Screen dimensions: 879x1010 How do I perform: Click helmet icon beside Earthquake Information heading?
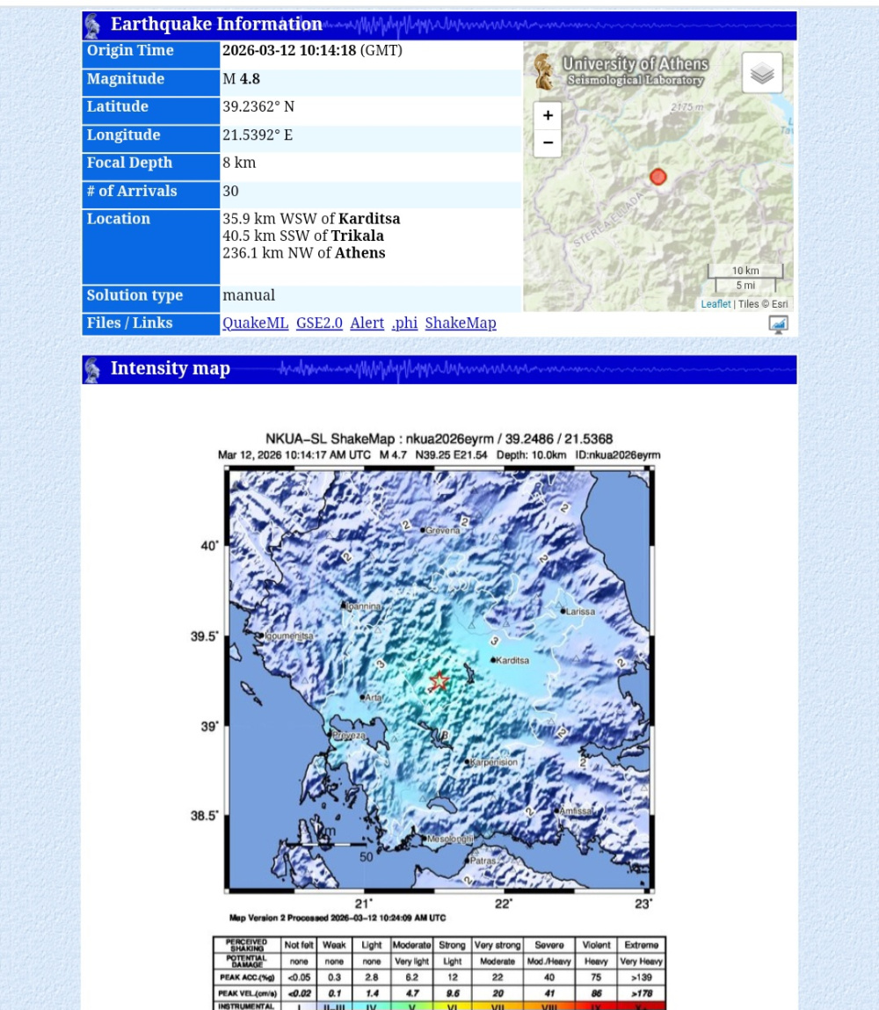coord(92,25)
